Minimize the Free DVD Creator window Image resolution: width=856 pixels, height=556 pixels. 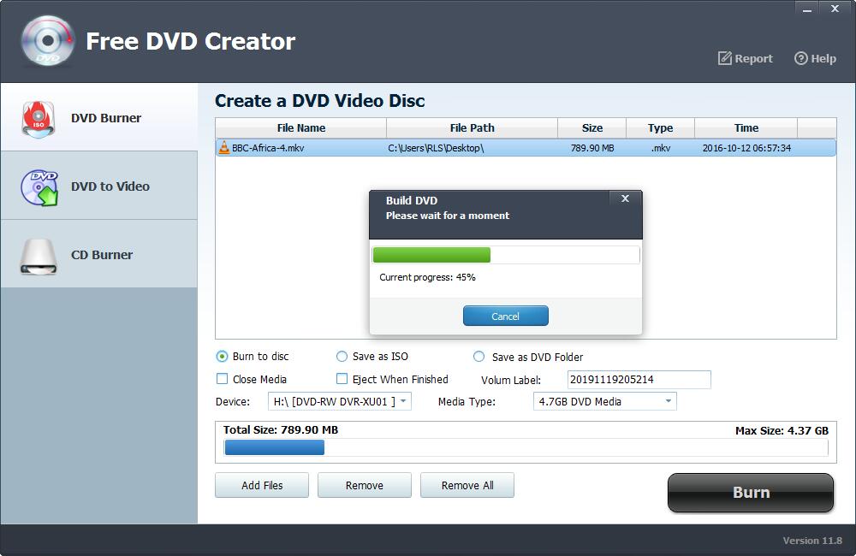[x=807, y=9]
